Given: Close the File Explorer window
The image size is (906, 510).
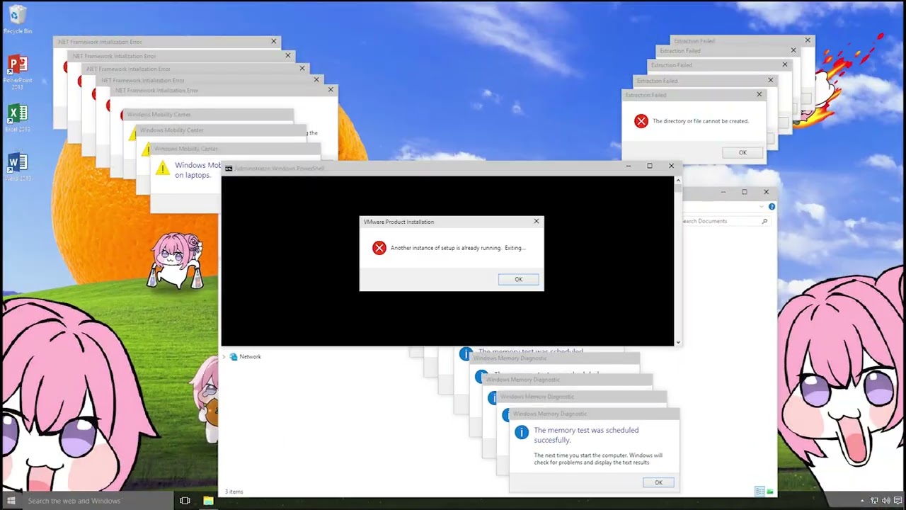Looking at the screenshot, I should point(766,192).
